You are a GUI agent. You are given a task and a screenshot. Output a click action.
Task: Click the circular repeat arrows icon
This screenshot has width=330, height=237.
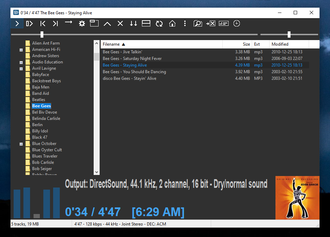159,23
